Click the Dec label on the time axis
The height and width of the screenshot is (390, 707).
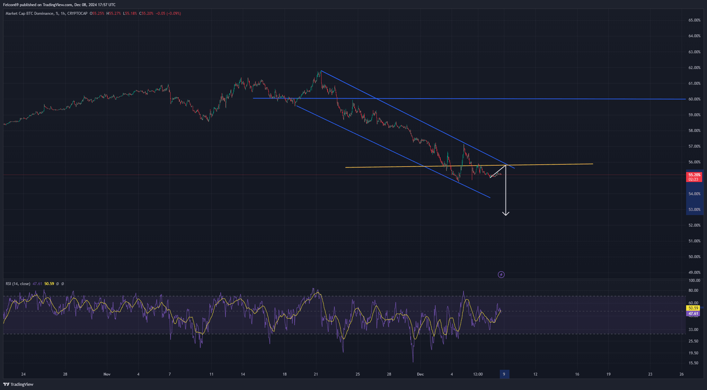click(x=420, y=374)
